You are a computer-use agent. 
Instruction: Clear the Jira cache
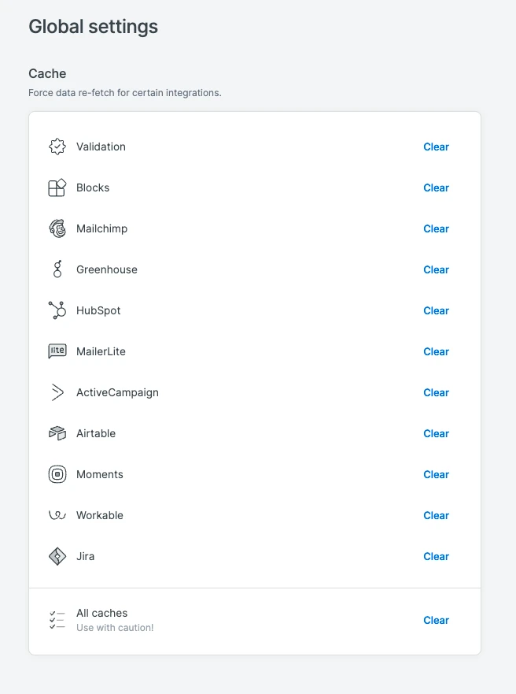(436, 556)
